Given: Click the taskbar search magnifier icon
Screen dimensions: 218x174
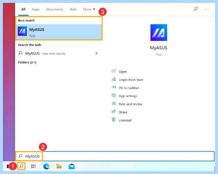Looking at the screenshot, I should point(21,166).
